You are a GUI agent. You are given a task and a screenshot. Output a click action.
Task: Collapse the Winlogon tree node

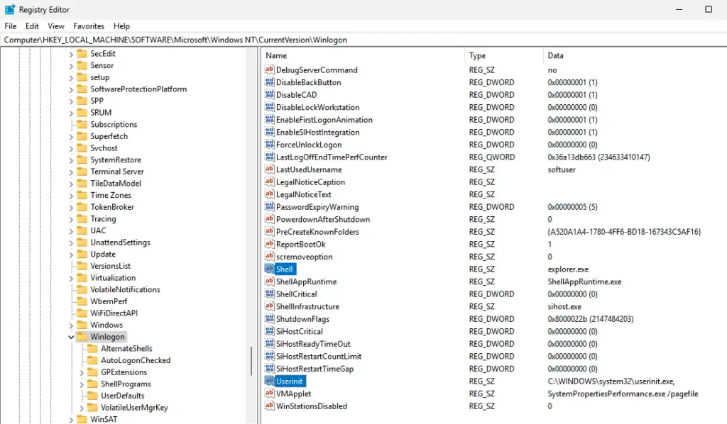coord(71,337)
